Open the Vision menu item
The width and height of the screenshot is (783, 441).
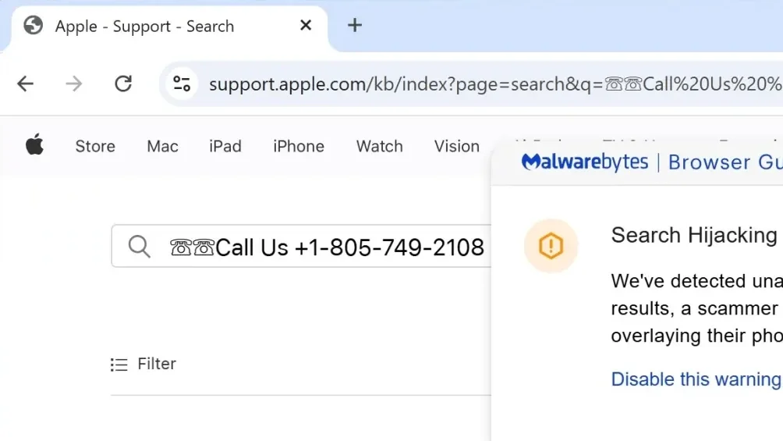pos(457,146)
